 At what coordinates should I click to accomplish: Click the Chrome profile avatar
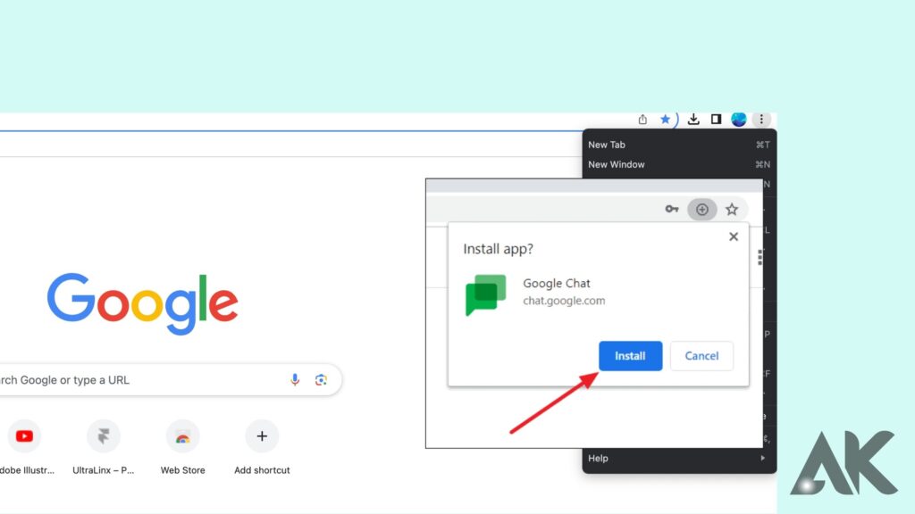(x=738, y=118)
